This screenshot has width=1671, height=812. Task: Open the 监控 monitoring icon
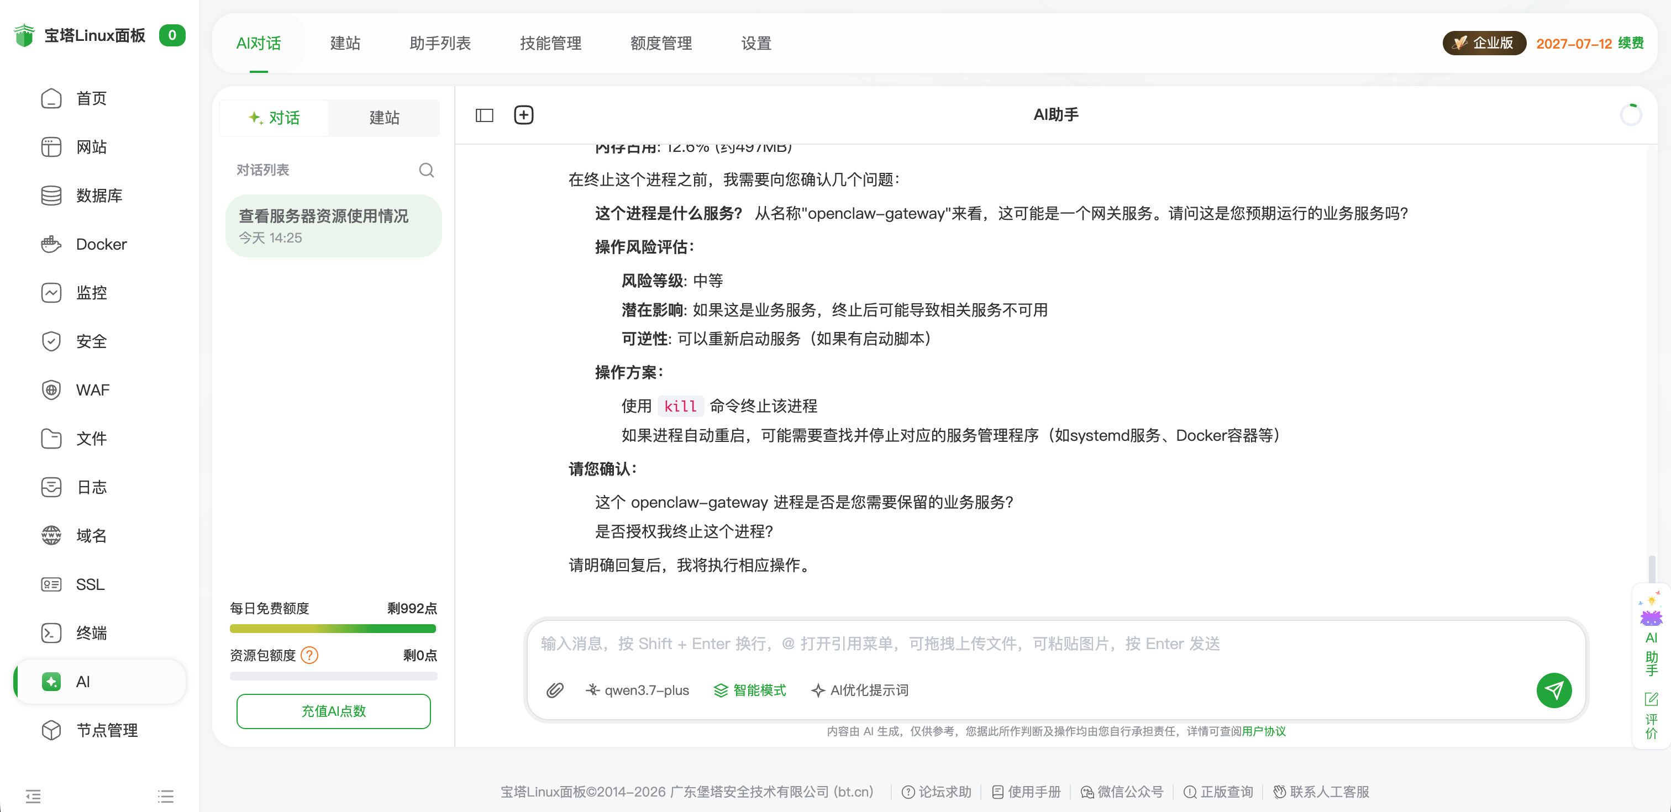pyautogui.click(x=51, y=293)
